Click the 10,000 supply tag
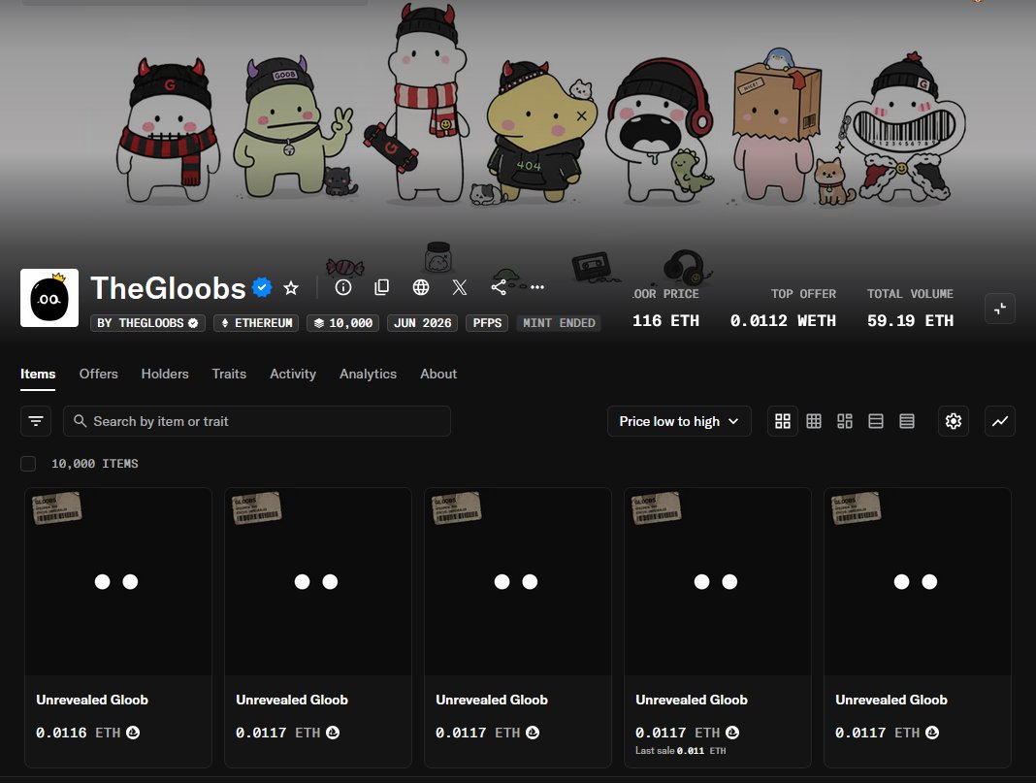 [343, 323]
